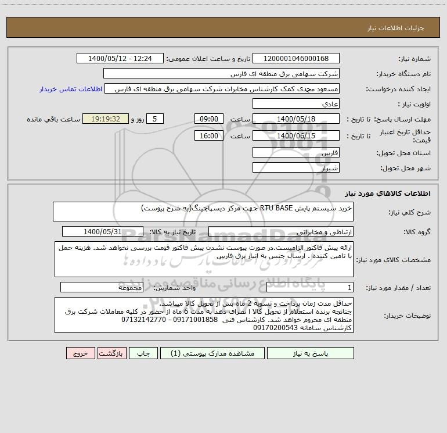Click the buyer organization name field
The height and width of the screenshot is (433, 447).
(x=221, y=73)
